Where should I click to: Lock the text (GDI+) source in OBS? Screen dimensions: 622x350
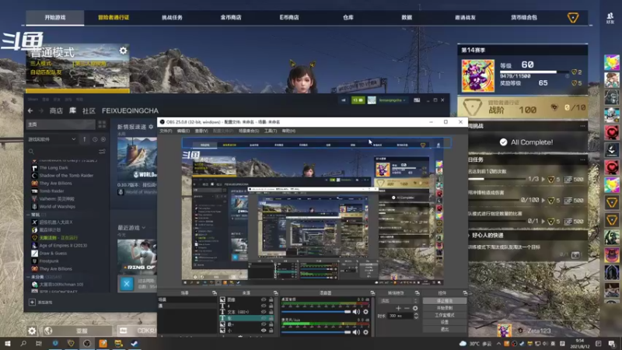click(x=271, y=312)
